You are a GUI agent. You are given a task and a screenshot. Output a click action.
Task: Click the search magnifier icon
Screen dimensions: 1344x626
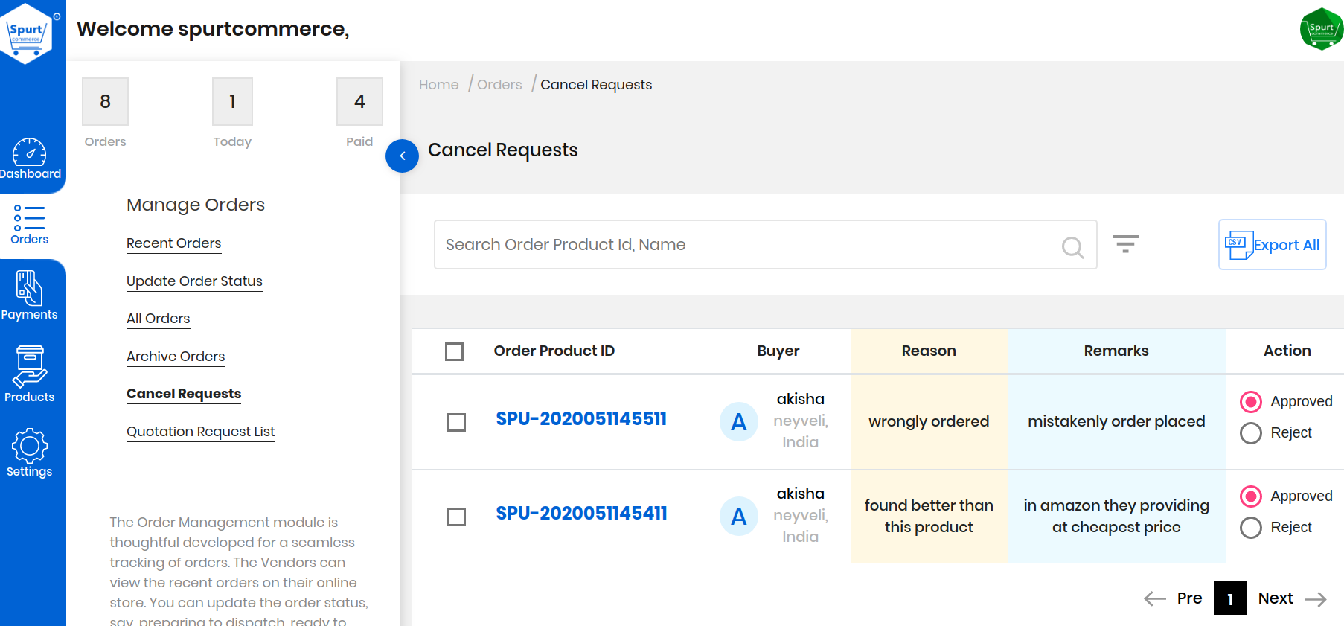[1072, 246]
